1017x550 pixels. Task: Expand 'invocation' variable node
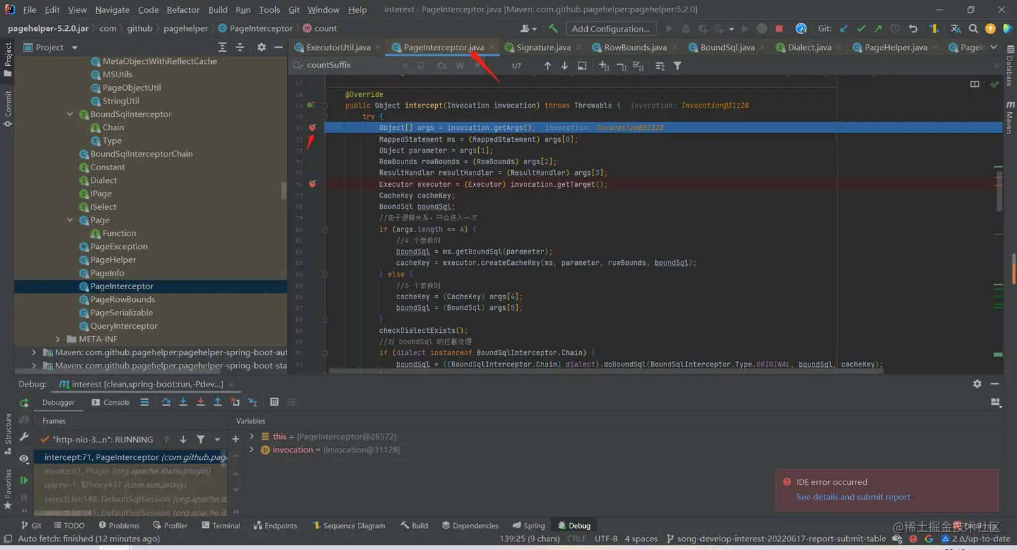click(252, 450)
